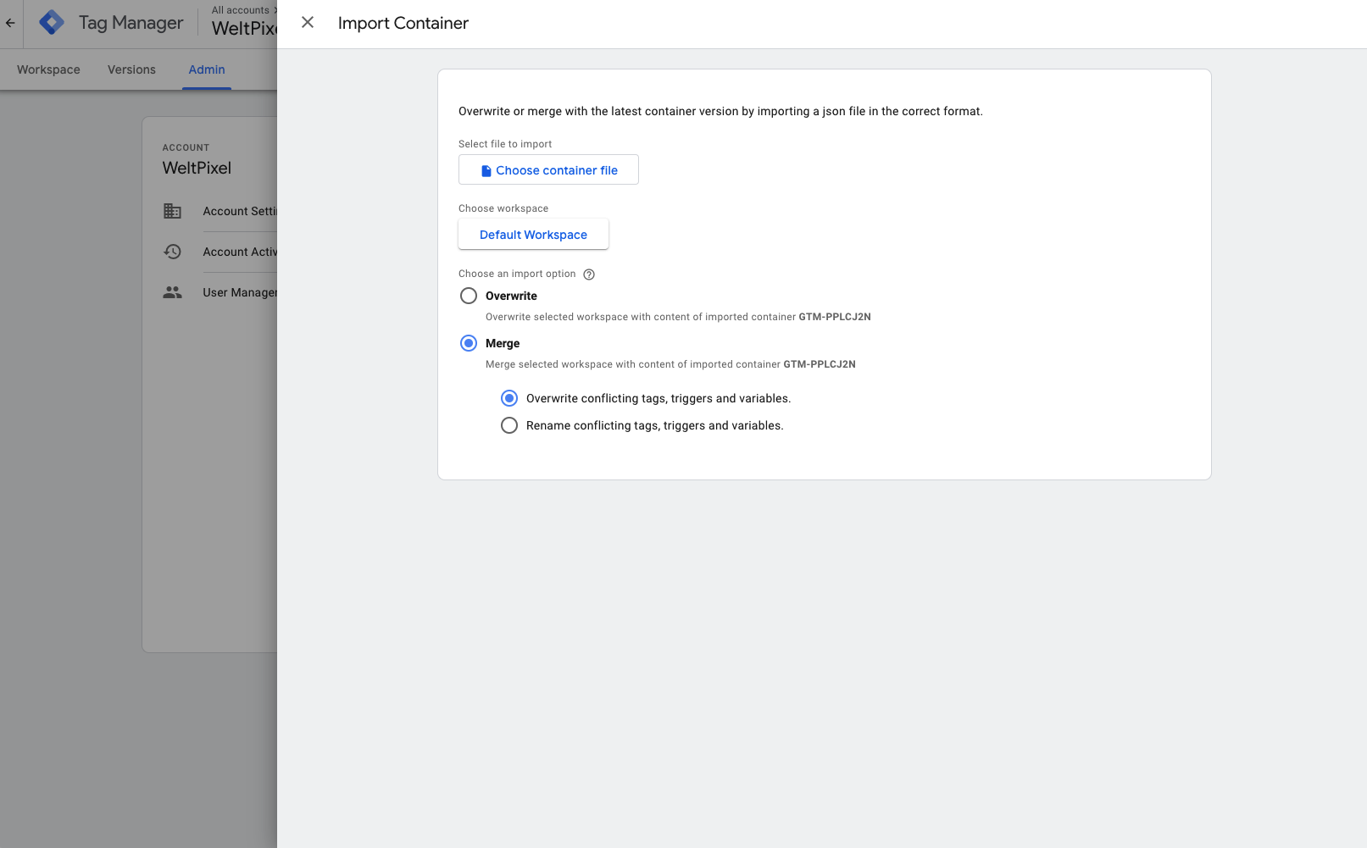Image resolution: width=1367 pixels, height=848 pixels.
Task: Click the ACCOUNT heading in the card
Action: [x=186, y=147]
